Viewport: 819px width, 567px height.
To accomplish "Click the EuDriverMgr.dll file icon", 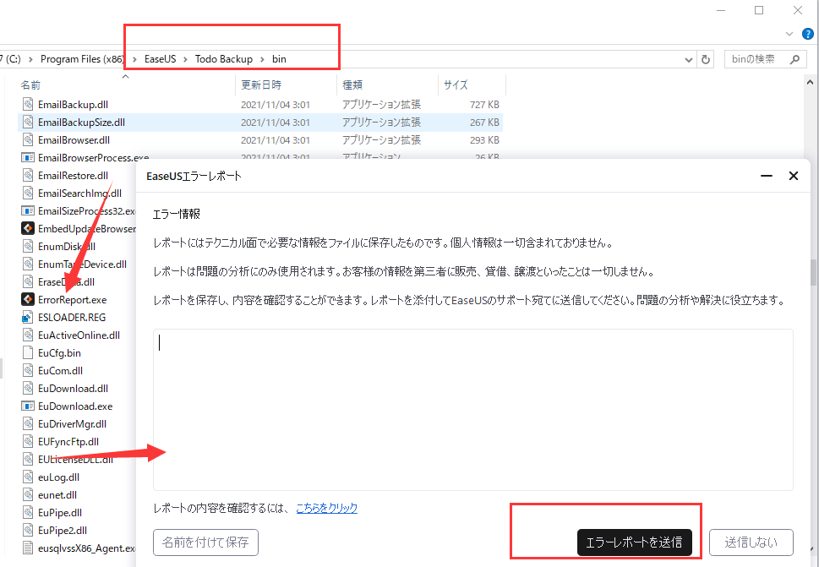I will (28, 424).
